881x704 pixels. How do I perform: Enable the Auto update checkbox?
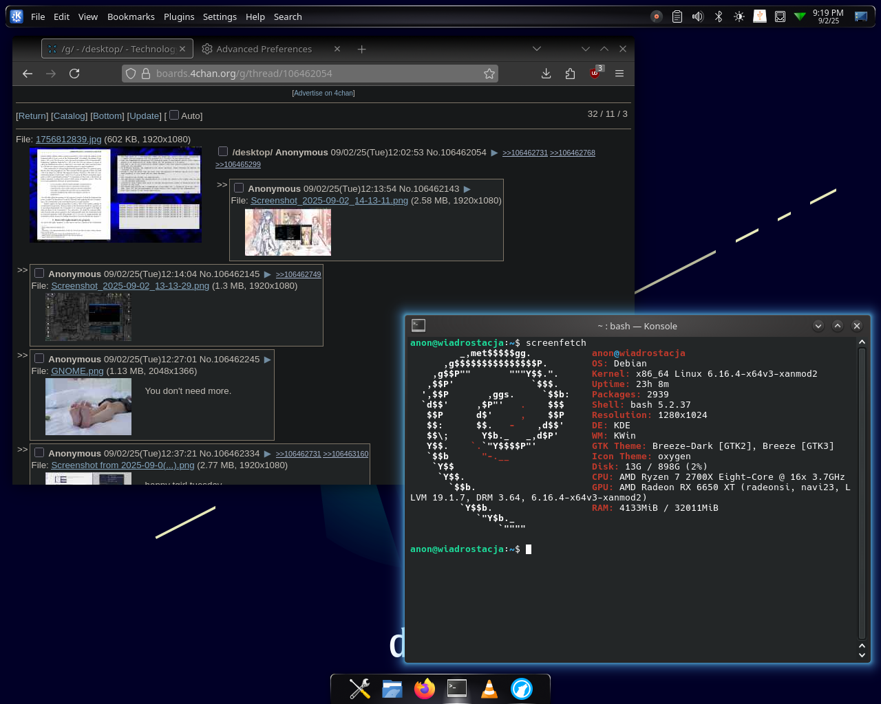click(x=174, y=115)
